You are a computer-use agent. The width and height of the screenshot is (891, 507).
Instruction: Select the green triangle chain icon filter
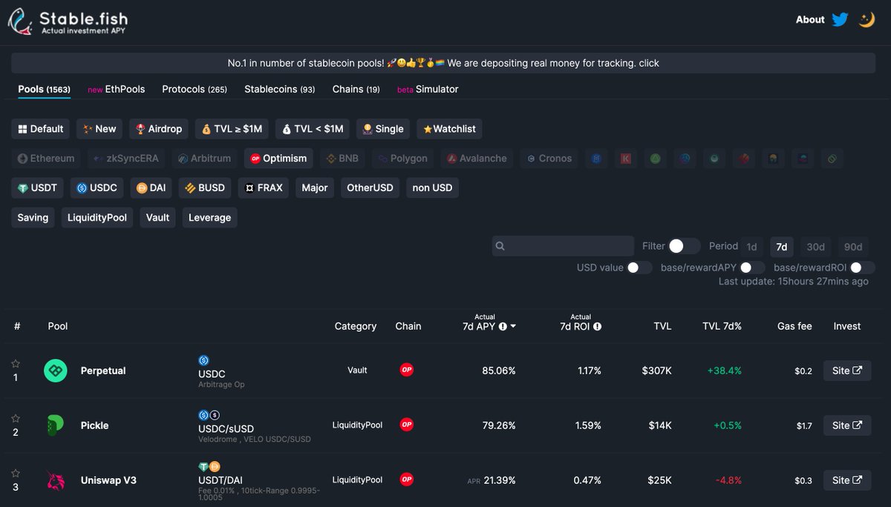pos(656,159)
